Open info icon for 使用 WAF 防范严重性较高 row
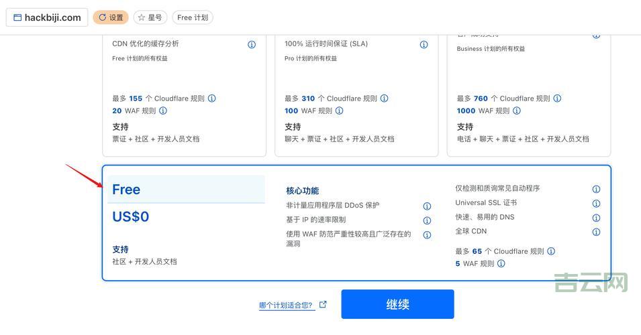The image size is (641, 335). 427,235
